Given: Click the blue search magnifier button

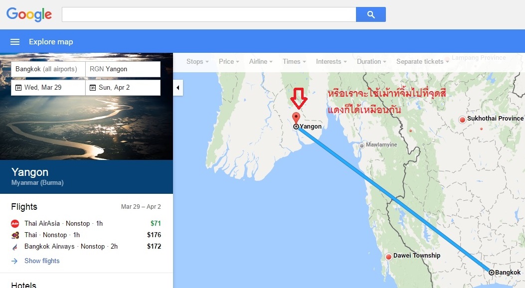Looking at the screenshot, I should (x=370, y=14).
